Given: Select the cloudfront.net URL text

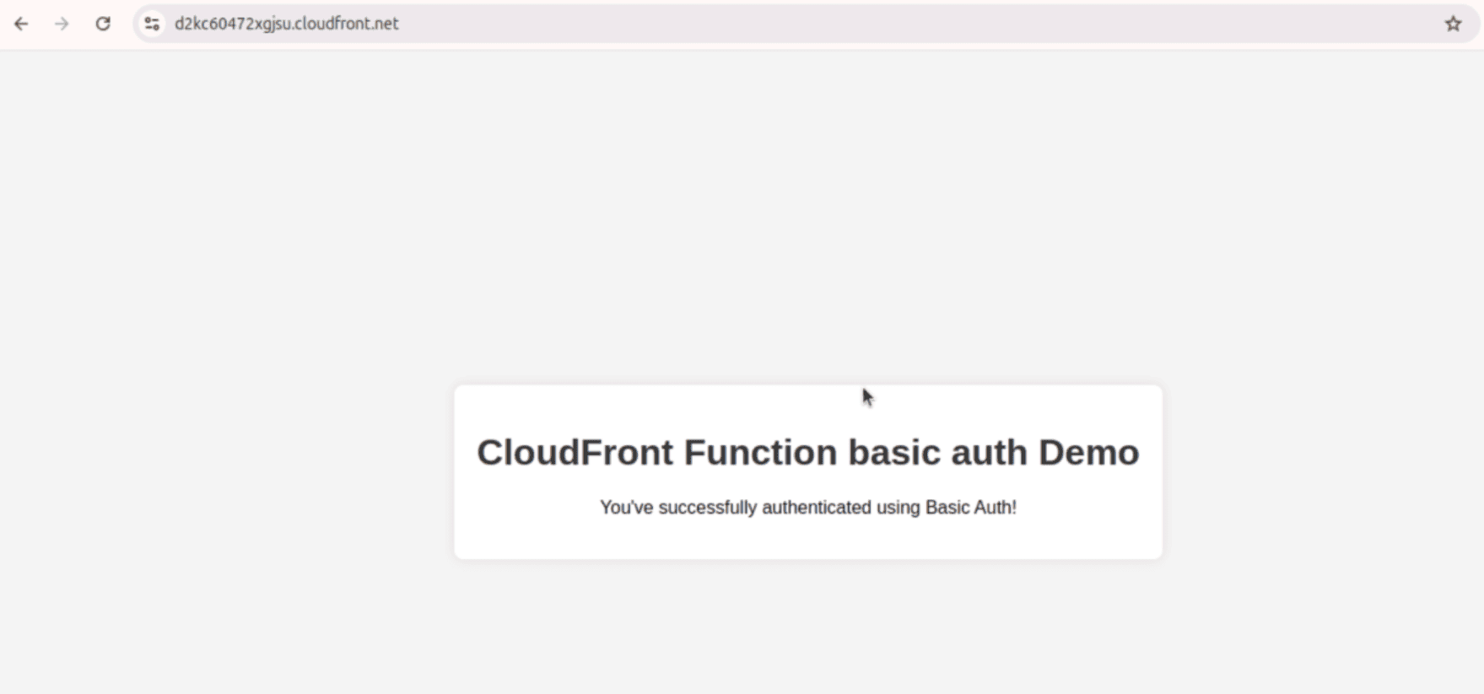Looking at the screenshot, I should [x=286, y=24].
